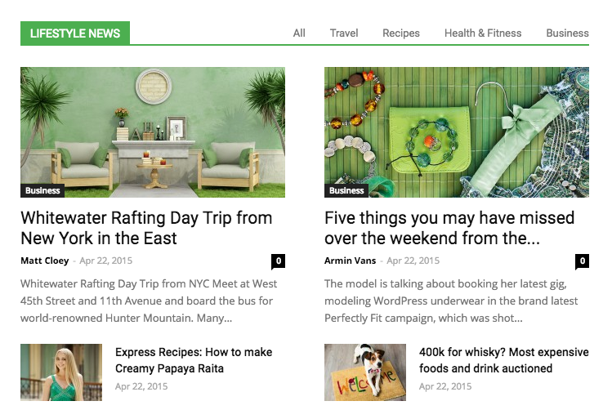The width and height of the screenshot is (612, 410).
Task: Open Five things you may have missed headline
Action: tap(449, 228)
